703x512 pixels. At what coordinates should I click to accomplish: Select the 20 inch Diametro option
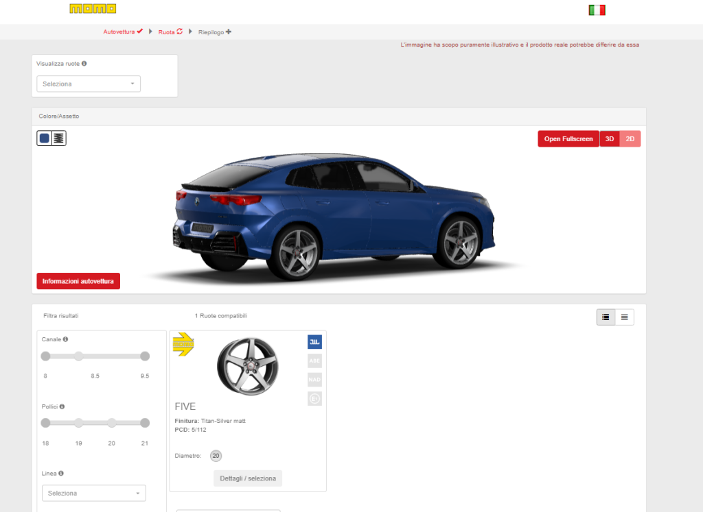click(216, 455)
